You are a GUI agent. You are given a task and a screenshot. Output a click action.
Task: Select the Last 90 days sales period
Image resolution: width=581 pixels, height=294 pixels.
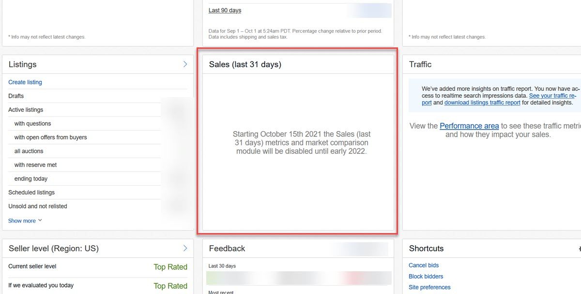pos(225,10)
